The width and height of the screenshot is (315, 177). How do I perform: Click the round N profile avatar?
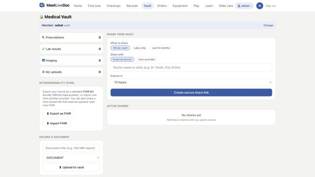(260, 6)
